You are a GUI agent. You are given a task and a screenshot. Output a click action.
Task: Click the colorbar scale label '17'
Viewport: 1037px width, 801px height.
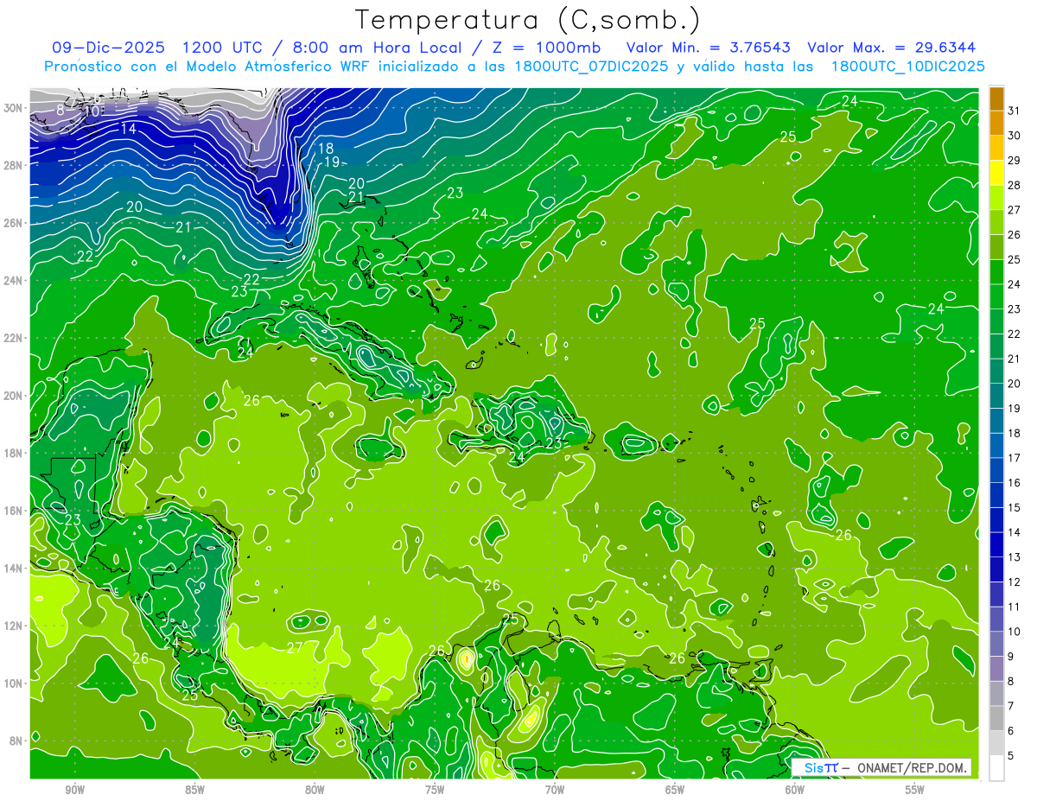(x=1015, y=458)
